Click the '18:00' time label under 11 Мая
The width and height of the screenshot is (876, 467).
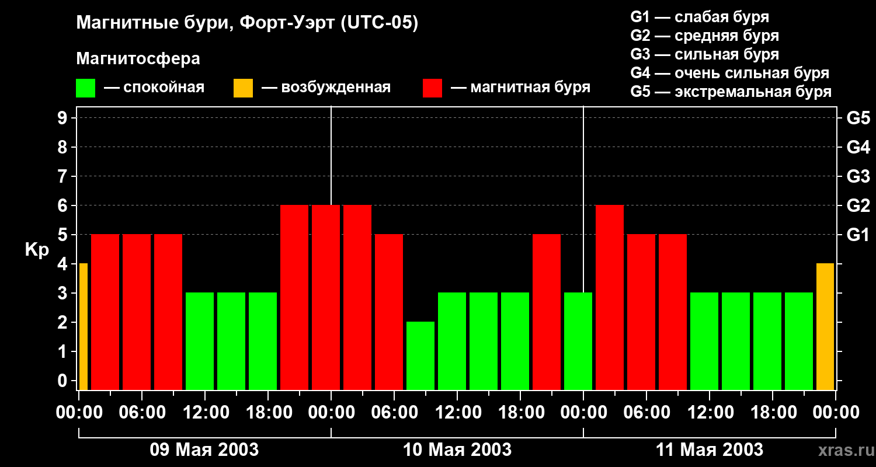[x=773, y=413]
